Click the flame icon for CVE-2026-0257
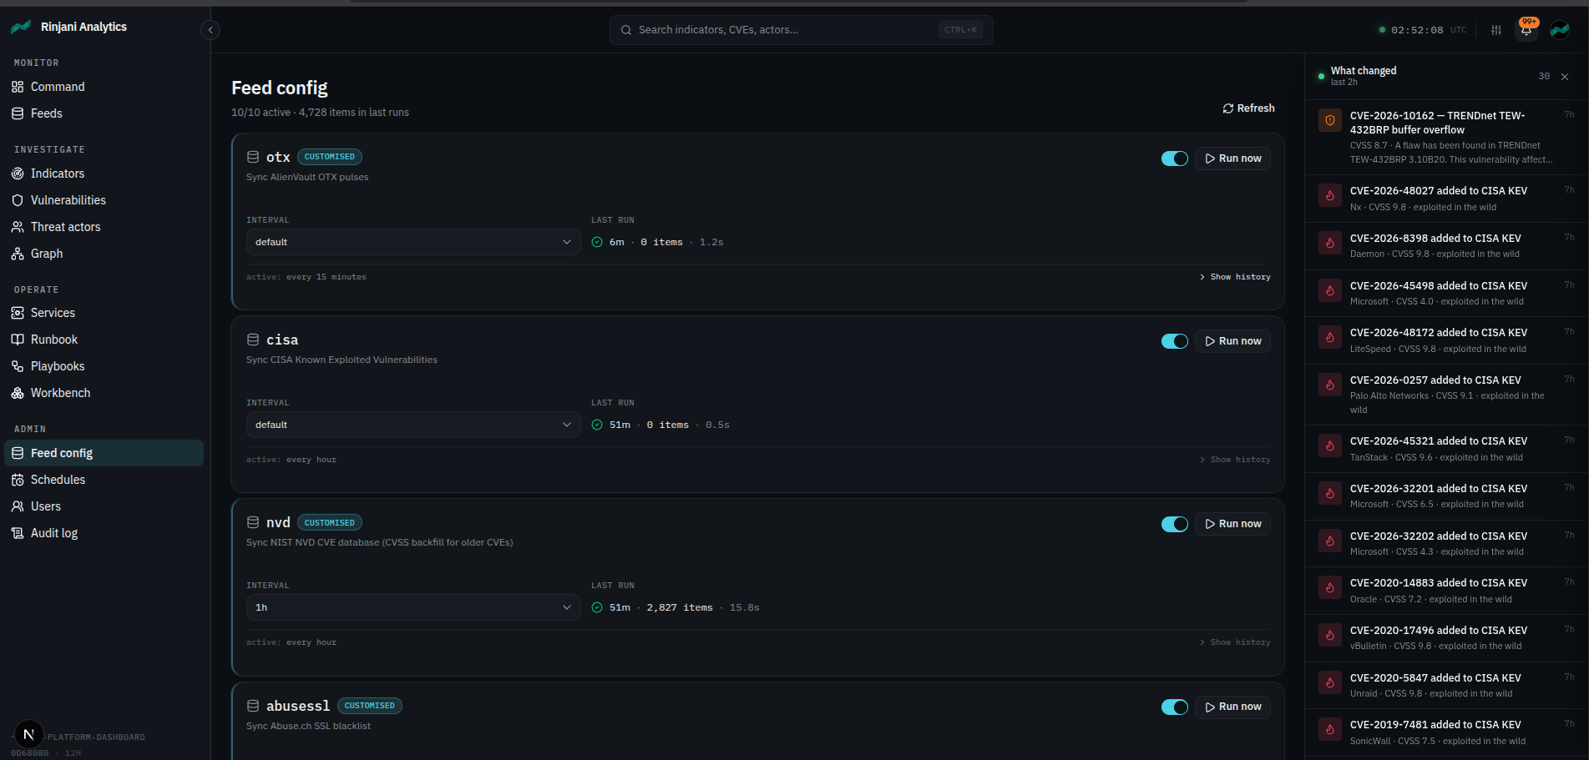 [1330, 385]
